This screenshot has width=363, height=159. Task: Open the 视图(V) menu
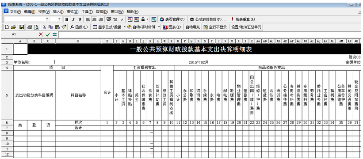(44, 12)
